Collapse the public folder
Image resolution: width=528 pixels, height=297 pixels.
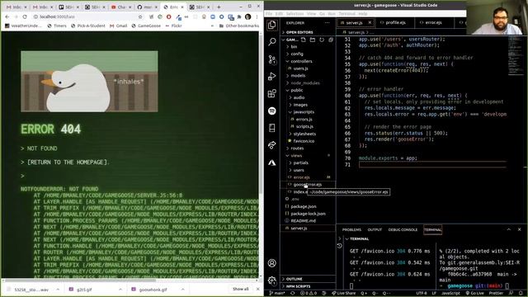[297, 90]
